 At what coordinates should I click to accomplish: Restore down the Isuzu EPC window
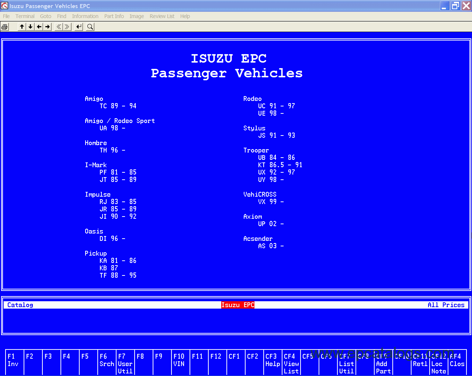pos(456,6)
